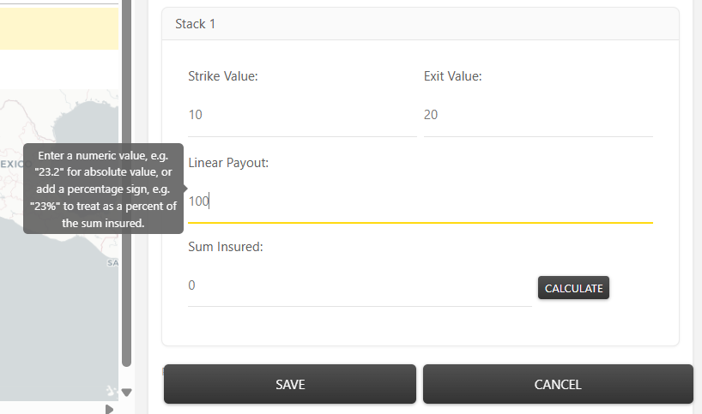Viewport: 702px width, 414px height.
Task: Save the stack settings
Action: tap(290, 384)
